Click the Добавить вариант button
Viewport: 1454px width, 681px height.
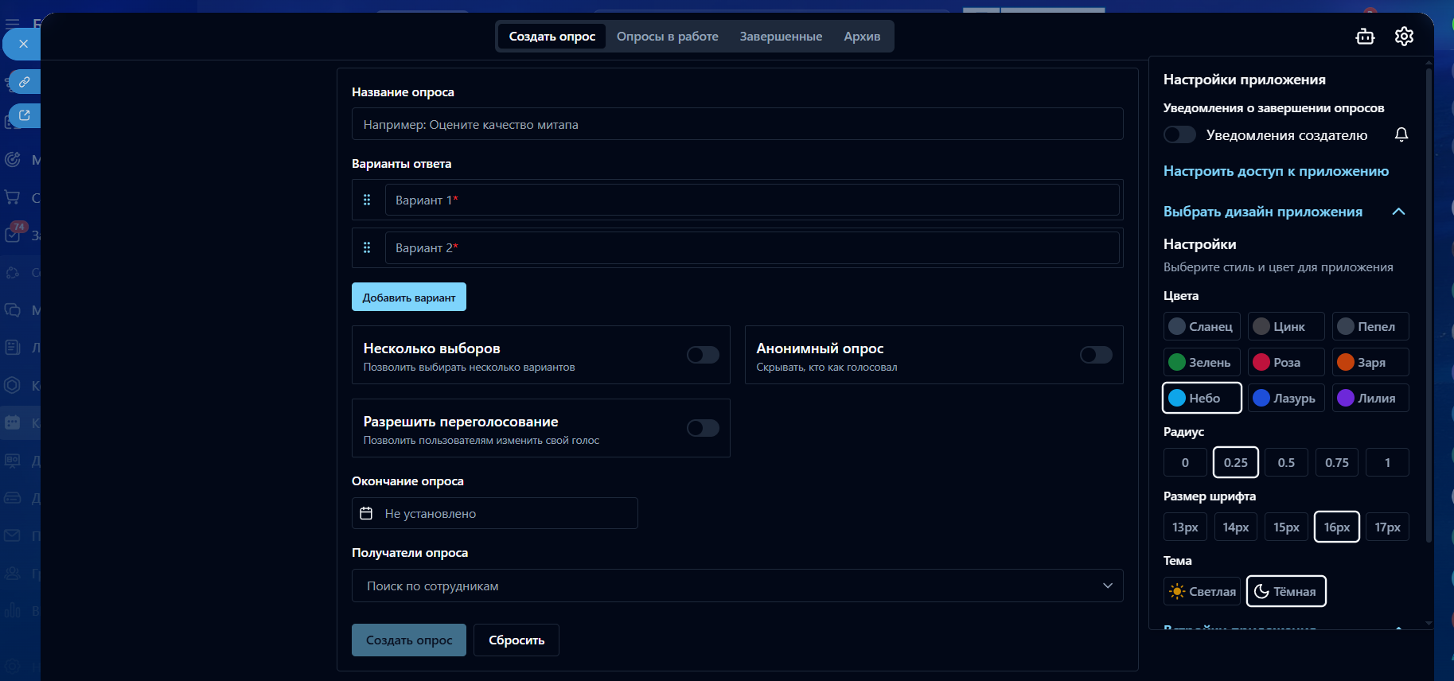pos(409,298)
